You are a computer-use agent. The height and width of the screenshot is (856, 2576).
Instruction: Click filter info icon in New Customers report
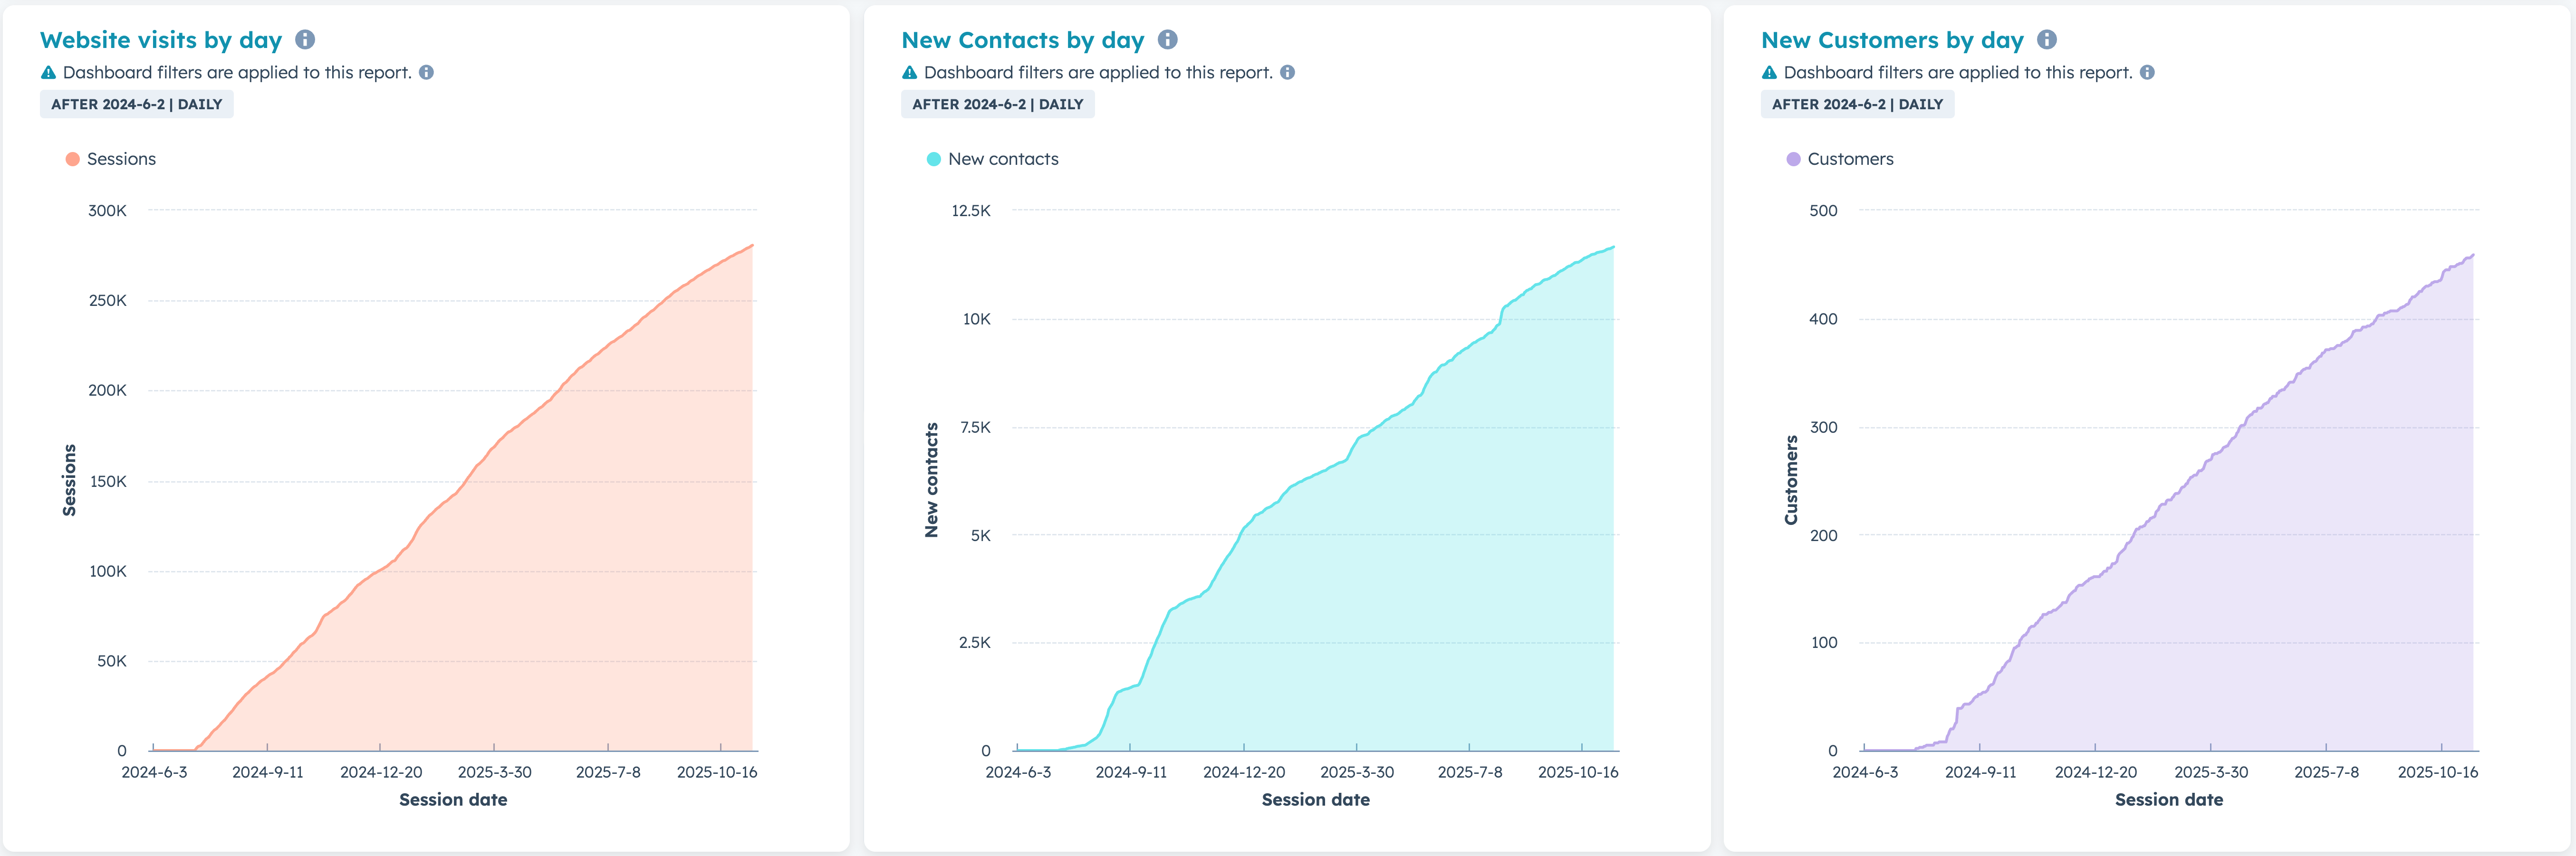pos(2147,73)
